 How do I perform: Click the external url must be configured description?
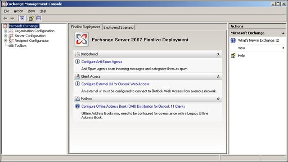(149, 91)
